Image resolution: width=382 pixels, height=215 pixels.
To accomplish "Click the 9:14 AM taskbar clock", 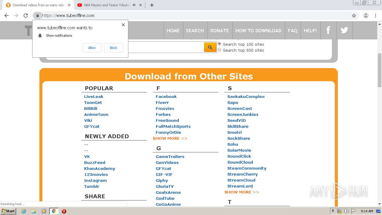I will coord(367,211).
